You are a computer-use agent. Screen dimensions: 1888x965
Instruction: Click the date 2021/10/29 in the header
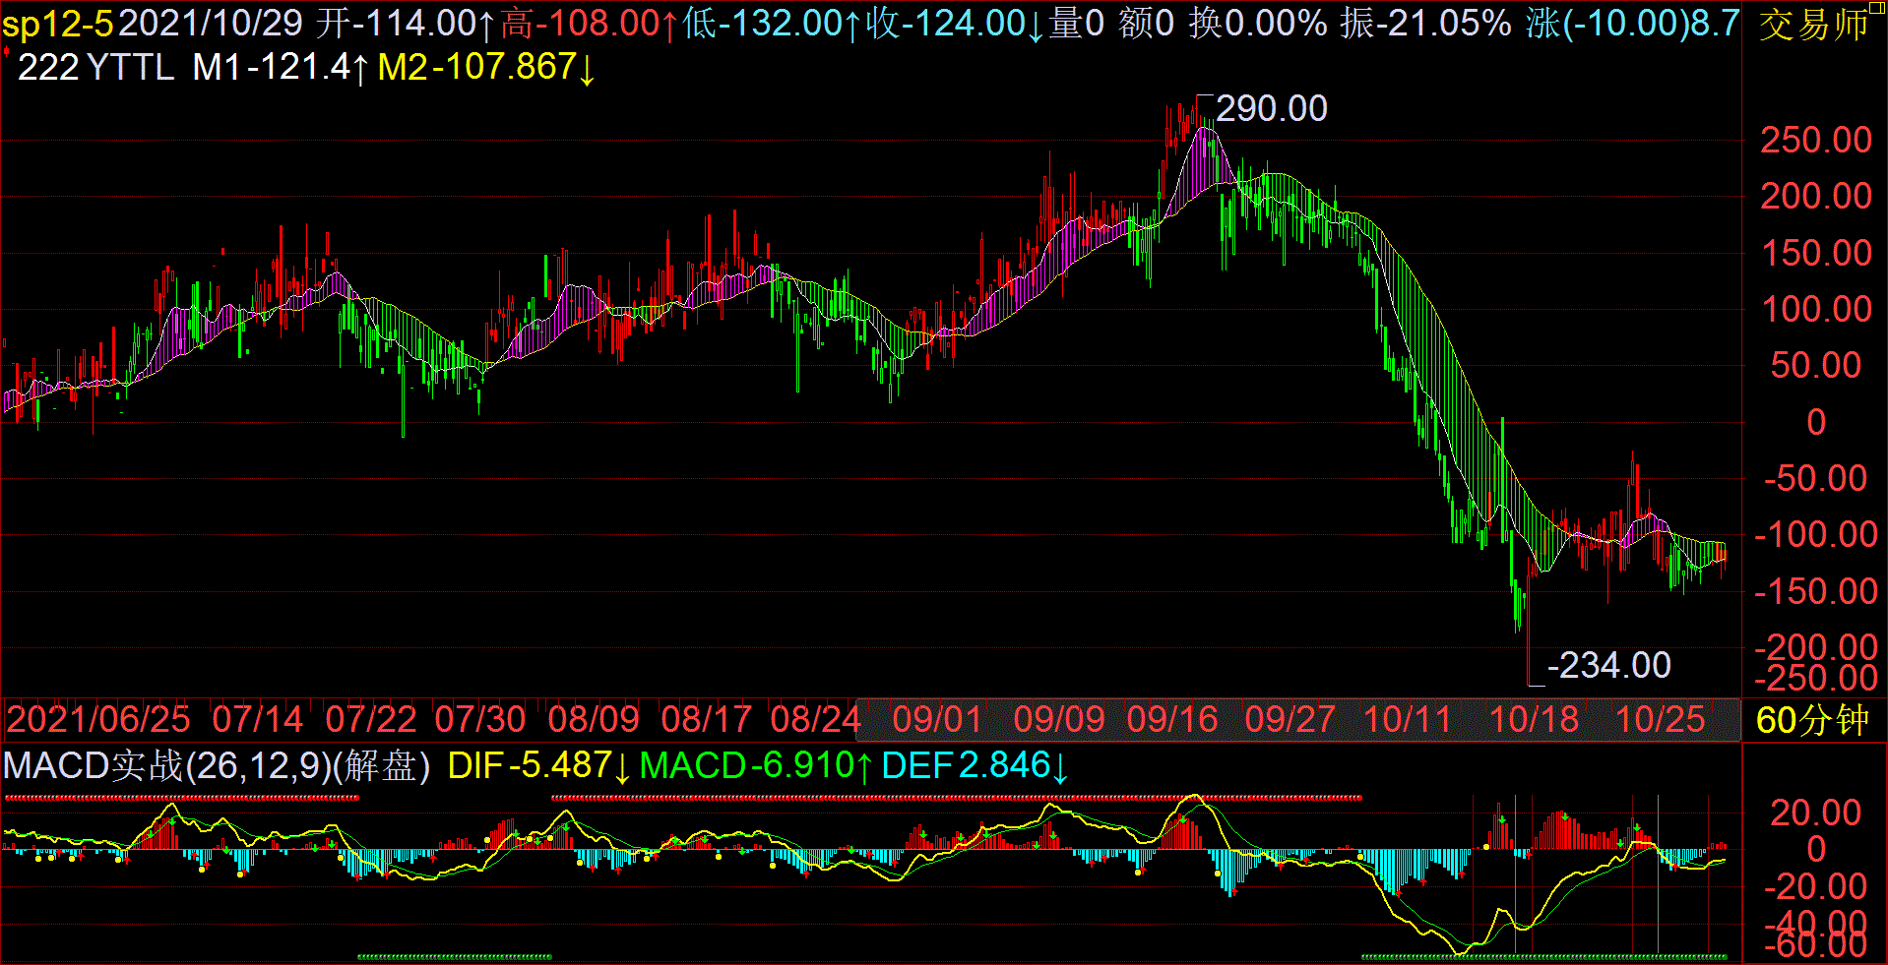[x=211, y=23]
